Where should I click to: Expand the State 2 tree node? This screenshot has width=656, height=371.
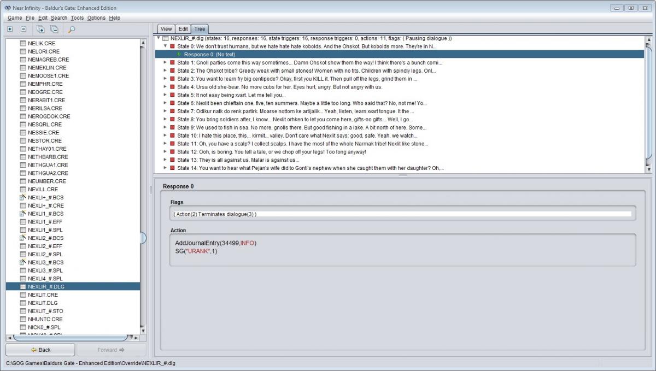click(x=165, y=70)
